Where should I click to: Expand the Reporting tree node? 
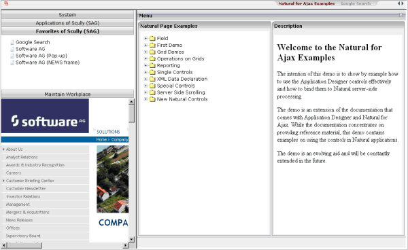coord(146,65)
